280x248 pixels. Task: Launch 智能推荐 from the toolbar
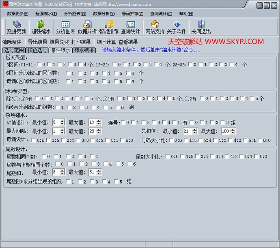[109, 27]
